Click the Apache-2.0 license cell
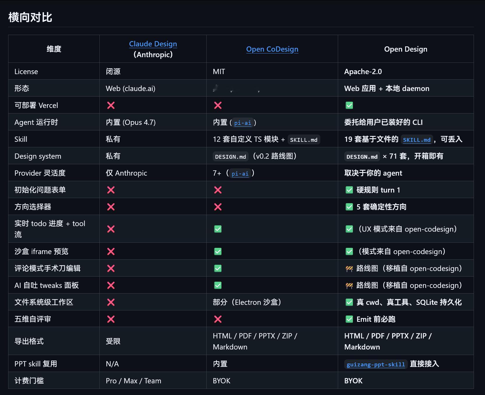485x395 pixels. pyautogui.click(x=363, y=71)
